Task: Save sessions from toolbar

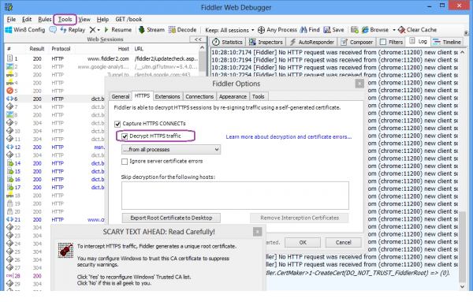Action: click(x=333, y=30)
